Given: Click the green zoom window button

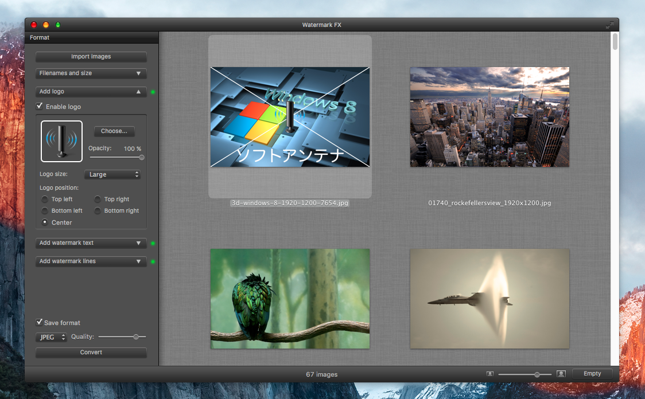Looking at the screenshot, I should coord(58,25).
